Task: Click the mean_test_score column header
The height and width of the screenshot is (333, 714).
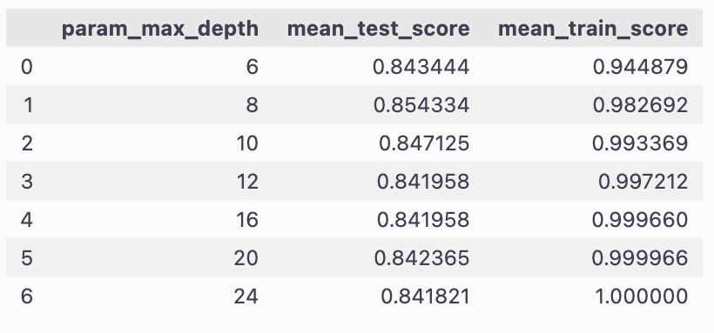Action: (x=379, y=29)
